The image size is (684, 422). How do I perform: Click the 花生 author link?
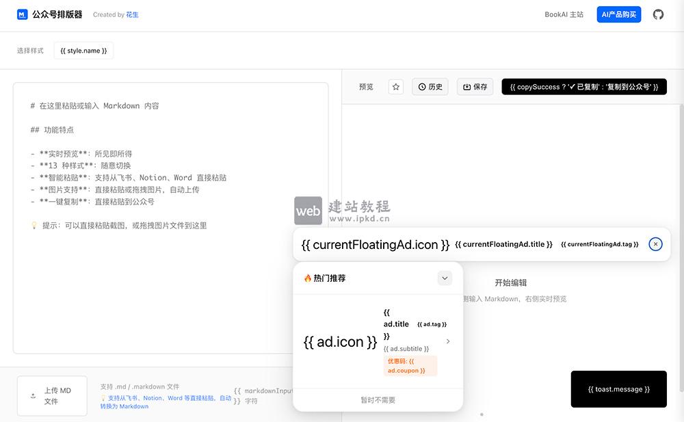click(132, 14)
